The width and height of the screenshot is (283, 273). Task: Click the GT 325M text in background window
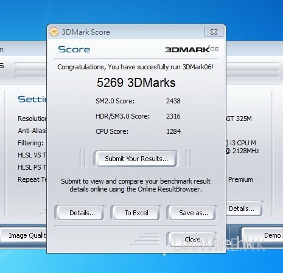click(x=239, y=119)
